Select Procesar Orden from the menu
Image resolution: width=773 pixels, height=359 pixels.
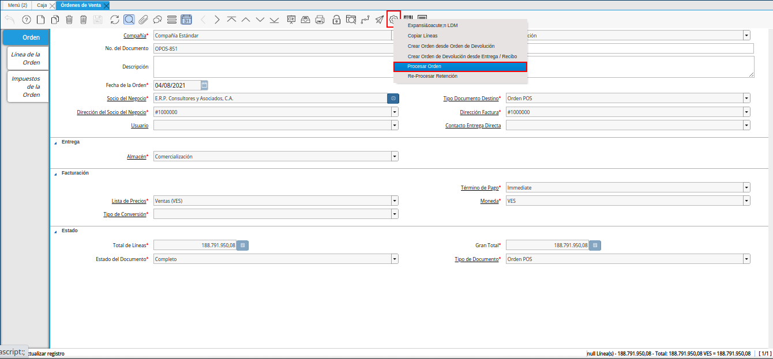[460, 66]
